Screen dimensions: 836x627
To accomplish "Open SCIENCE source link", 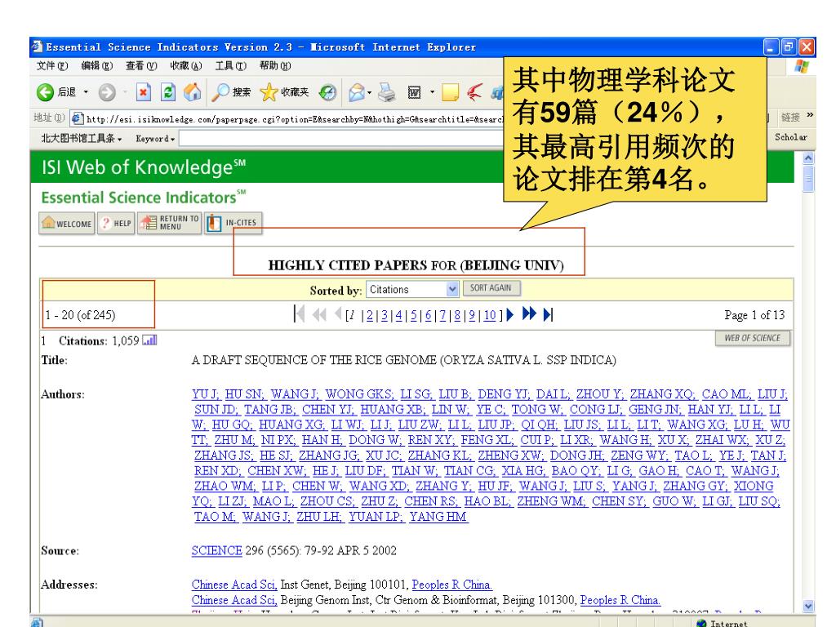I will click(x=217, y=550).
